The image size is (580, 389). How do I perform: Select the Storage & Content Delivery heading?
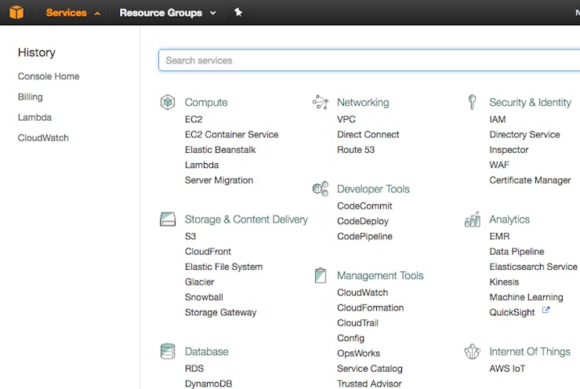coord(246,219)
